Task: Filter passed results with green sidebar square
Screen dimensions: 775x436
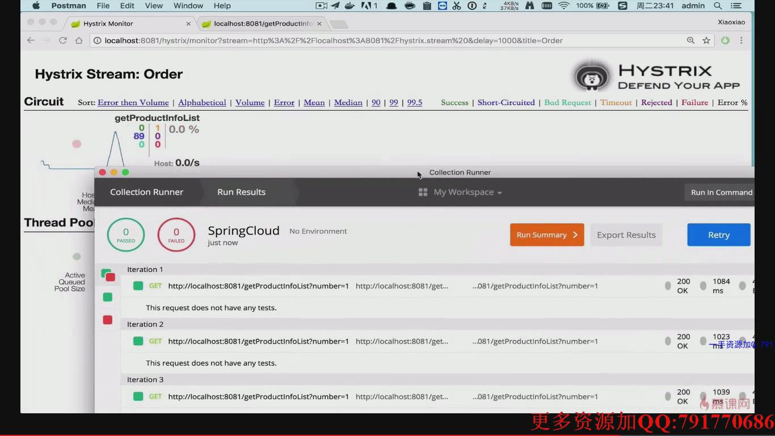Action: point(107,297)
